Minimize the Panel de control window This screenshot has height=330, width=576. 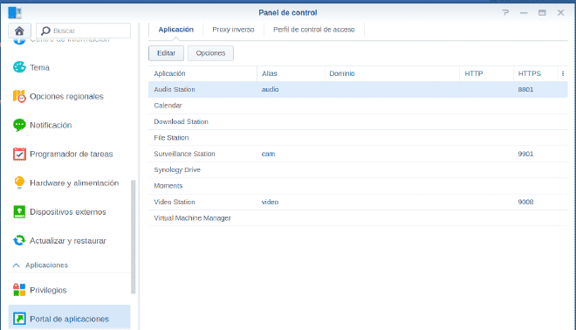coord(524,12)
